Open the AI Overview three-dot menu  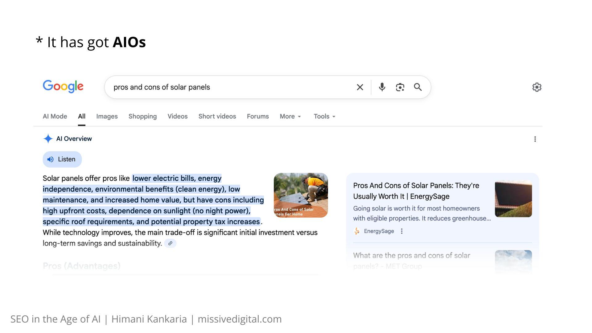[535, 139]
